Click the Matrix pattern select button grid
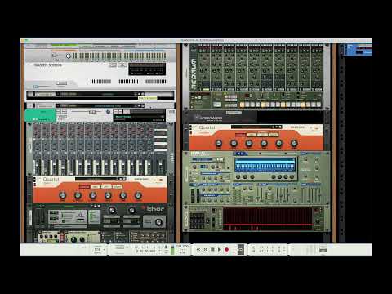This screenshot has height=294, width=392. (x=197, y=220)
